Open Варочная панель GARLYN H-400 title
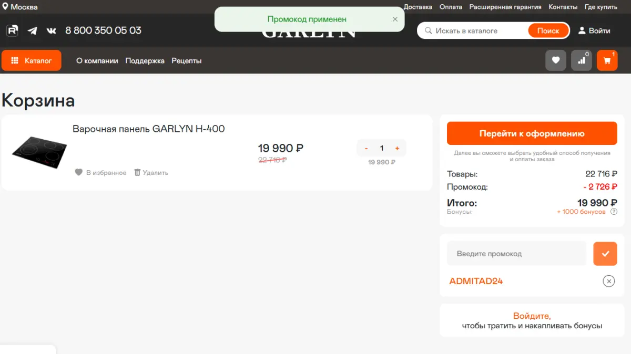The image size is (631, 354). 149,129
